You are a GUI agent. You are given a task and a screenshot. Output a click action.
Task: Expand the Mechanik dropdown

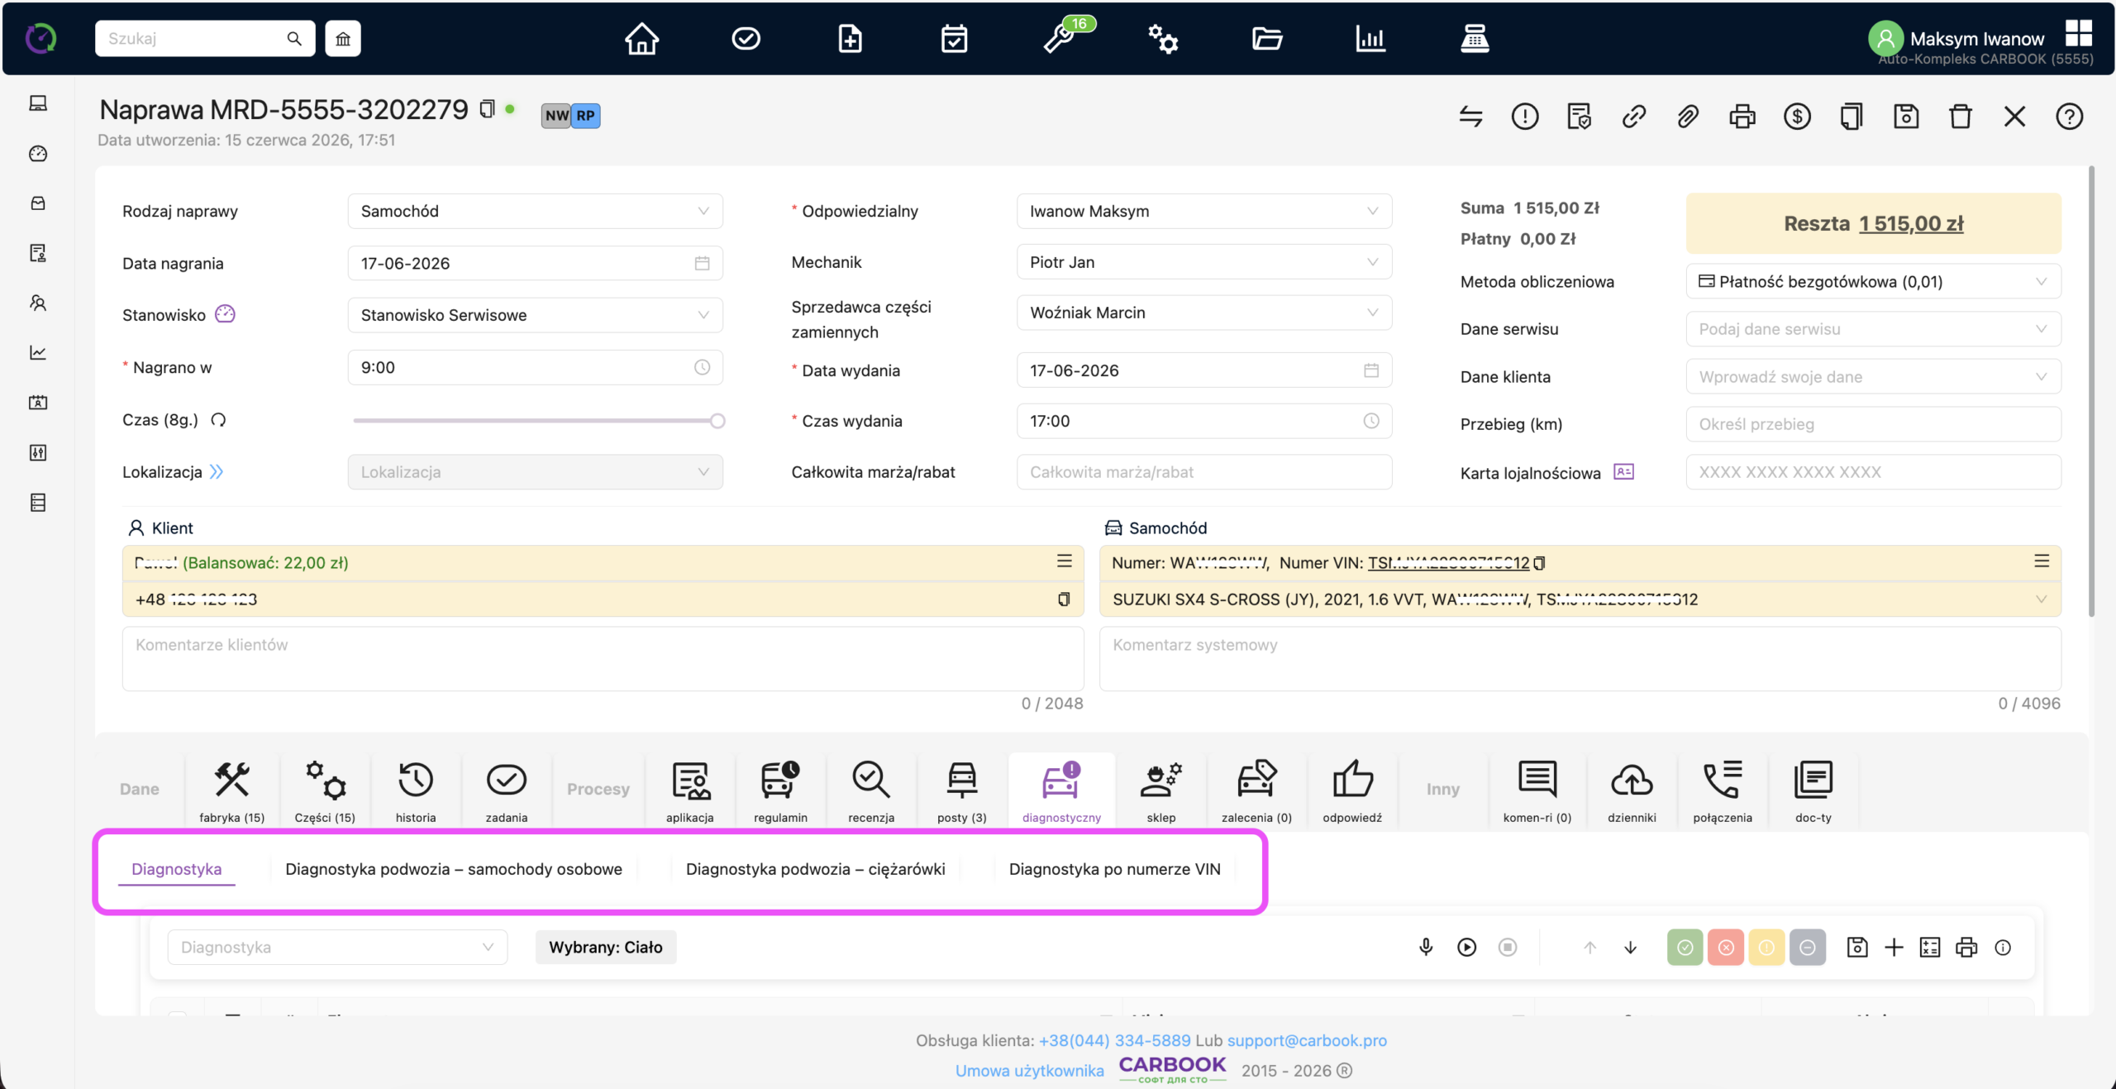click(1203, 262)
